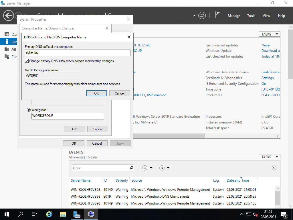Open the Manage menu
This screenshot has width=293, height=220.
(234, 16)
